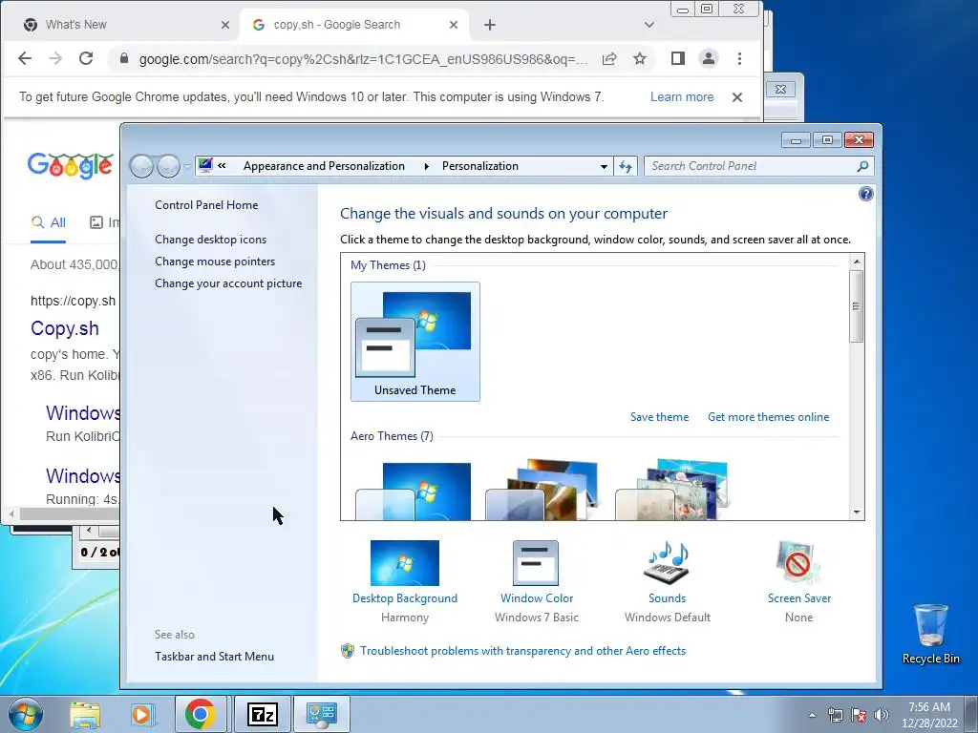978x733 pixels.
Task: Click the Control Panel help icon
Action: click(865, 194)
